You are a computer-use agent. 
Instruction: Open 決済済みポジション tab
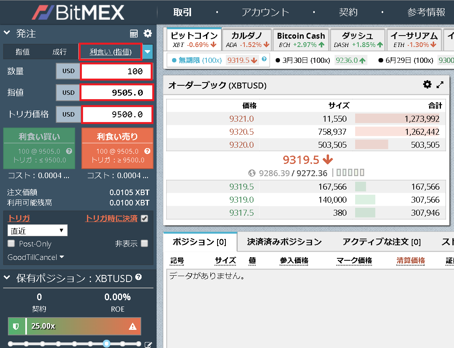coord(284,242)
